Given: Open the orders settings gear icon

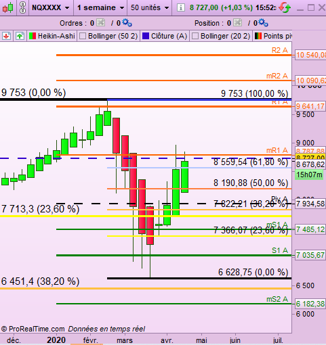Looking at the screenshot, I should tap(127, 23).
